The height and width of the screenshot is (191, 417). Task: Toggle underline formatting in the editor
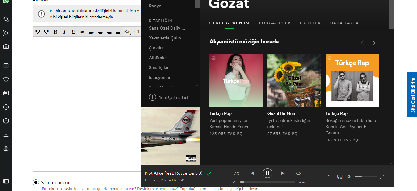point(74,31)
